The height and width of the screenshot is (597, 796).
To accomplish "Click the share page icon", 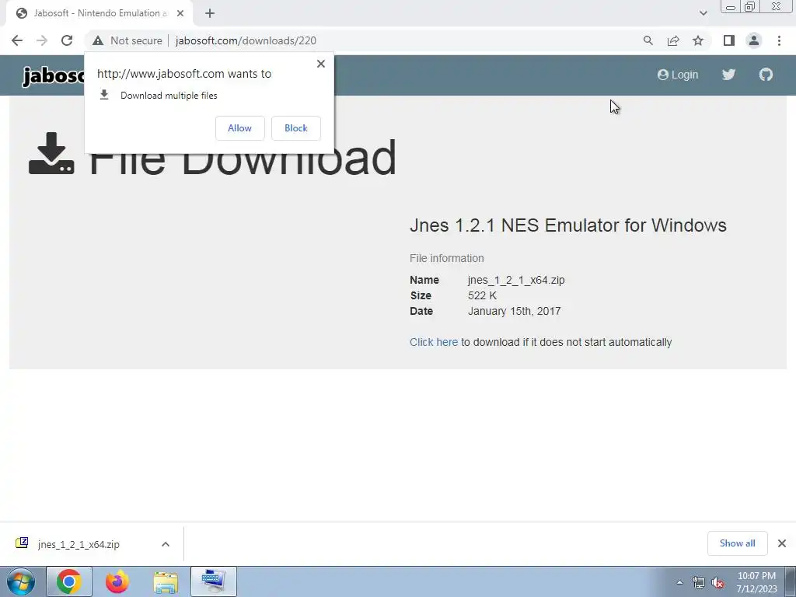I will point(673,40).
